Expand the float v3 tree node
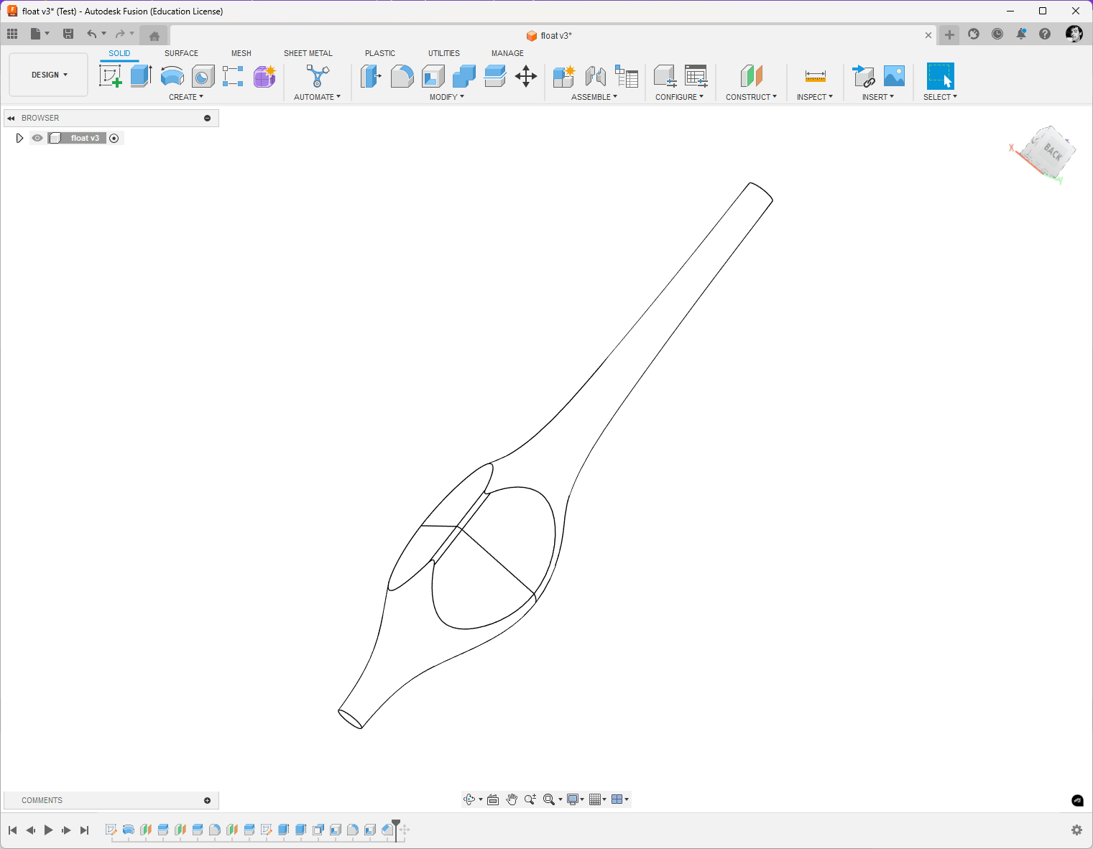The height and width of the screenshot is (849, 1093). (19, 138)
